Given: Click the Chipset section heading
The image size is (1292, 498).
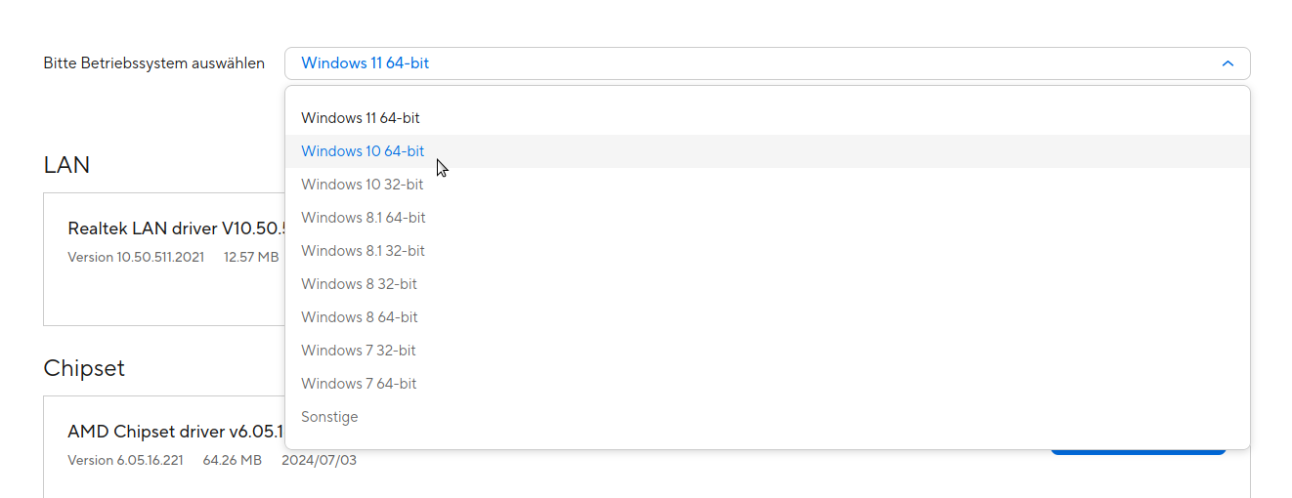Looking at the screenshot, I should coord(84,368).
